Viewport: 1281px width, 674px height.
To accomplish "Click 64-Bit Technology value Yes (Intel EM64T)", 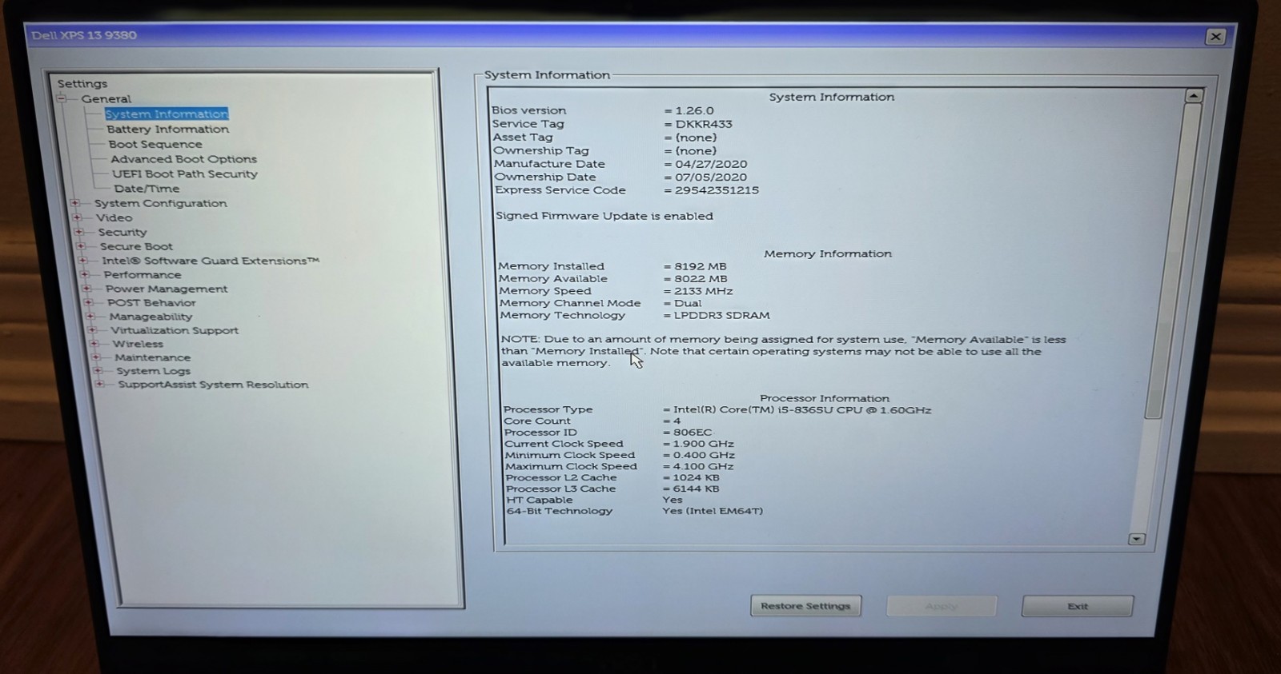I will [x=713, y=511].
